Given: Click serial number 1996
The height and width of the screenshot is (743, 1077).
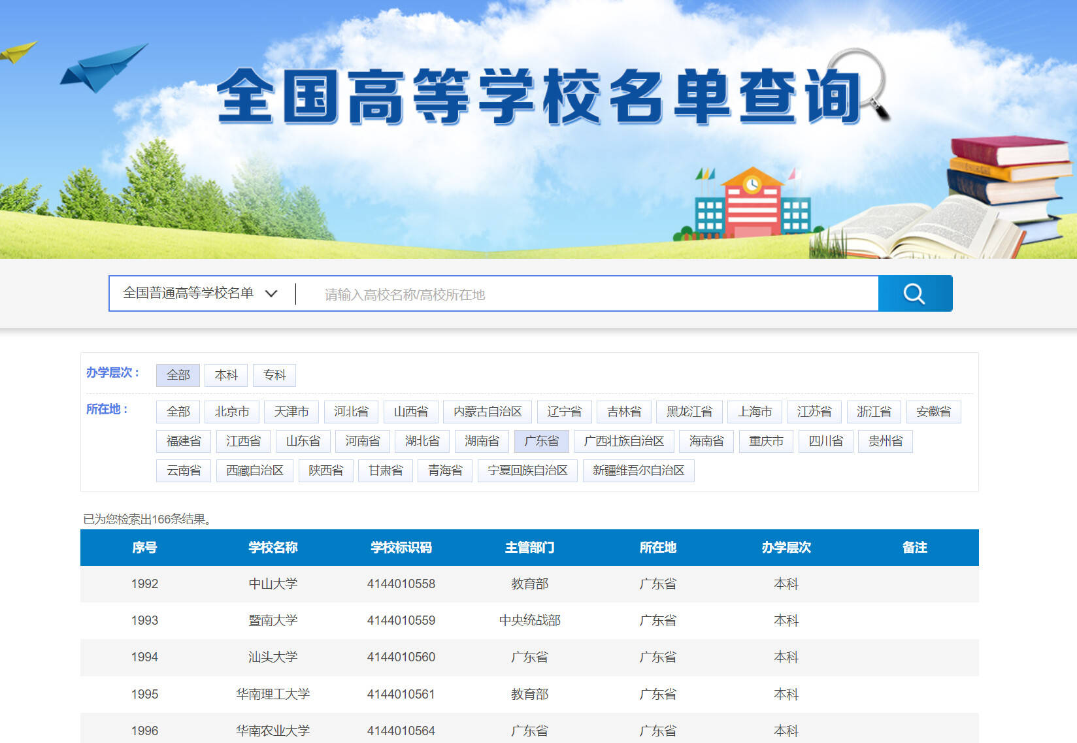Looking at the screenshot, I should click(x=144, y=731).
